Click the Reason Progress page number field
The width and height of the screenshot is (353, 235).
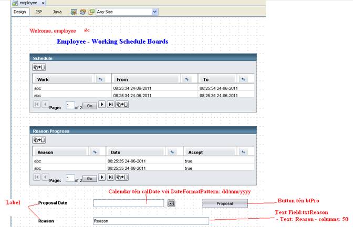70,178
